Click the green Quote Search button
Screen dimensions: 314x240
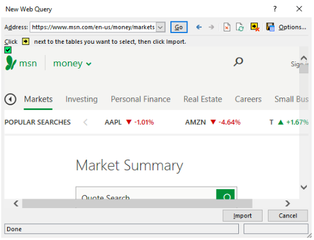coord(225,194)
